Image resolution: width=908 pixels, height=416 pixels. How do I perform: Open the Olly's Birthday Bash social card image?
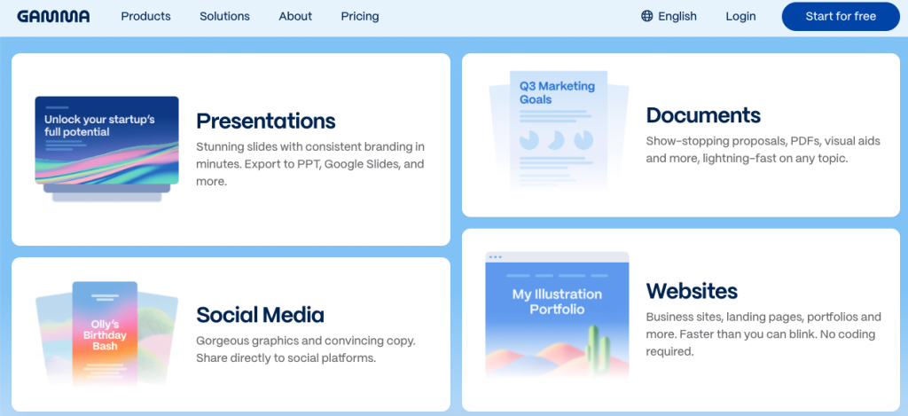(x=106, y=335)
